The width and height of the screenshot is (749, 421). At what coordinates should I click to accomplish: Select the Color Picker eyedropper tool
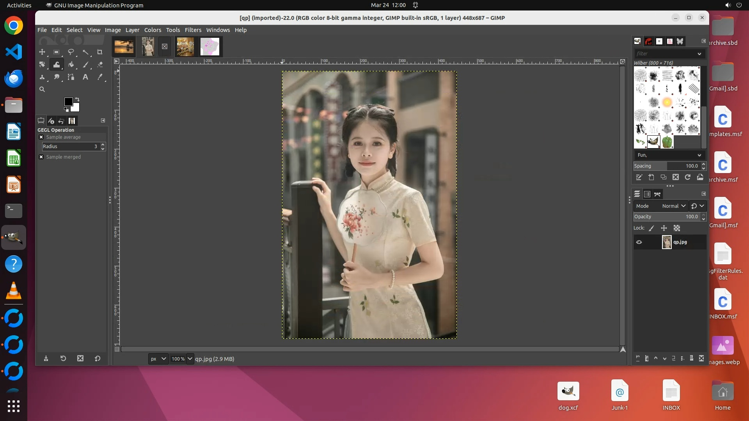click(x=100, y=77)
